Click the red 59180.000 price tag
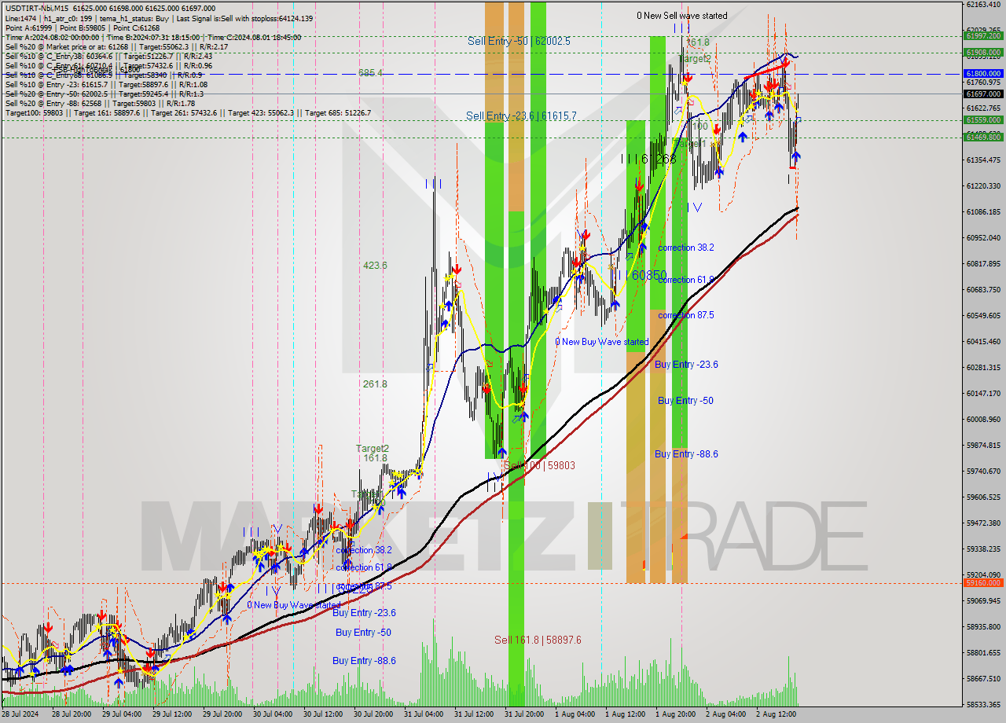The height and width of the screenshot is (723, 1006). point(983,583)
